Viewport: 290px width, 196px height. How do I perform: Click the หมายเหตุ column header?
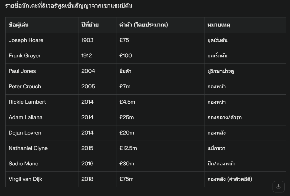[x=219, y=25]
